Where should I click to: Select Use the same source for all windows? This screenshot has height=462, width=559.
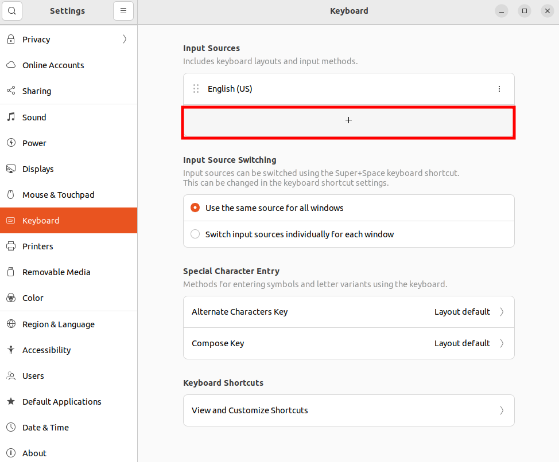coord(195,207)
